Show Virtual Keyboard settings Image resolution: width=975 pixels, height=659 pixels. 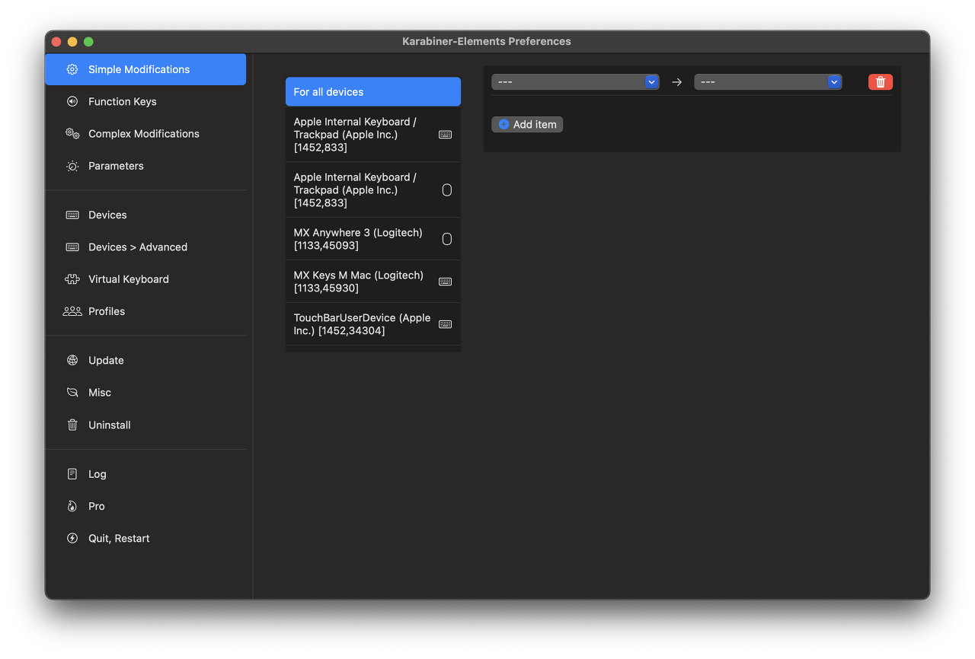(x=145, y=279)
